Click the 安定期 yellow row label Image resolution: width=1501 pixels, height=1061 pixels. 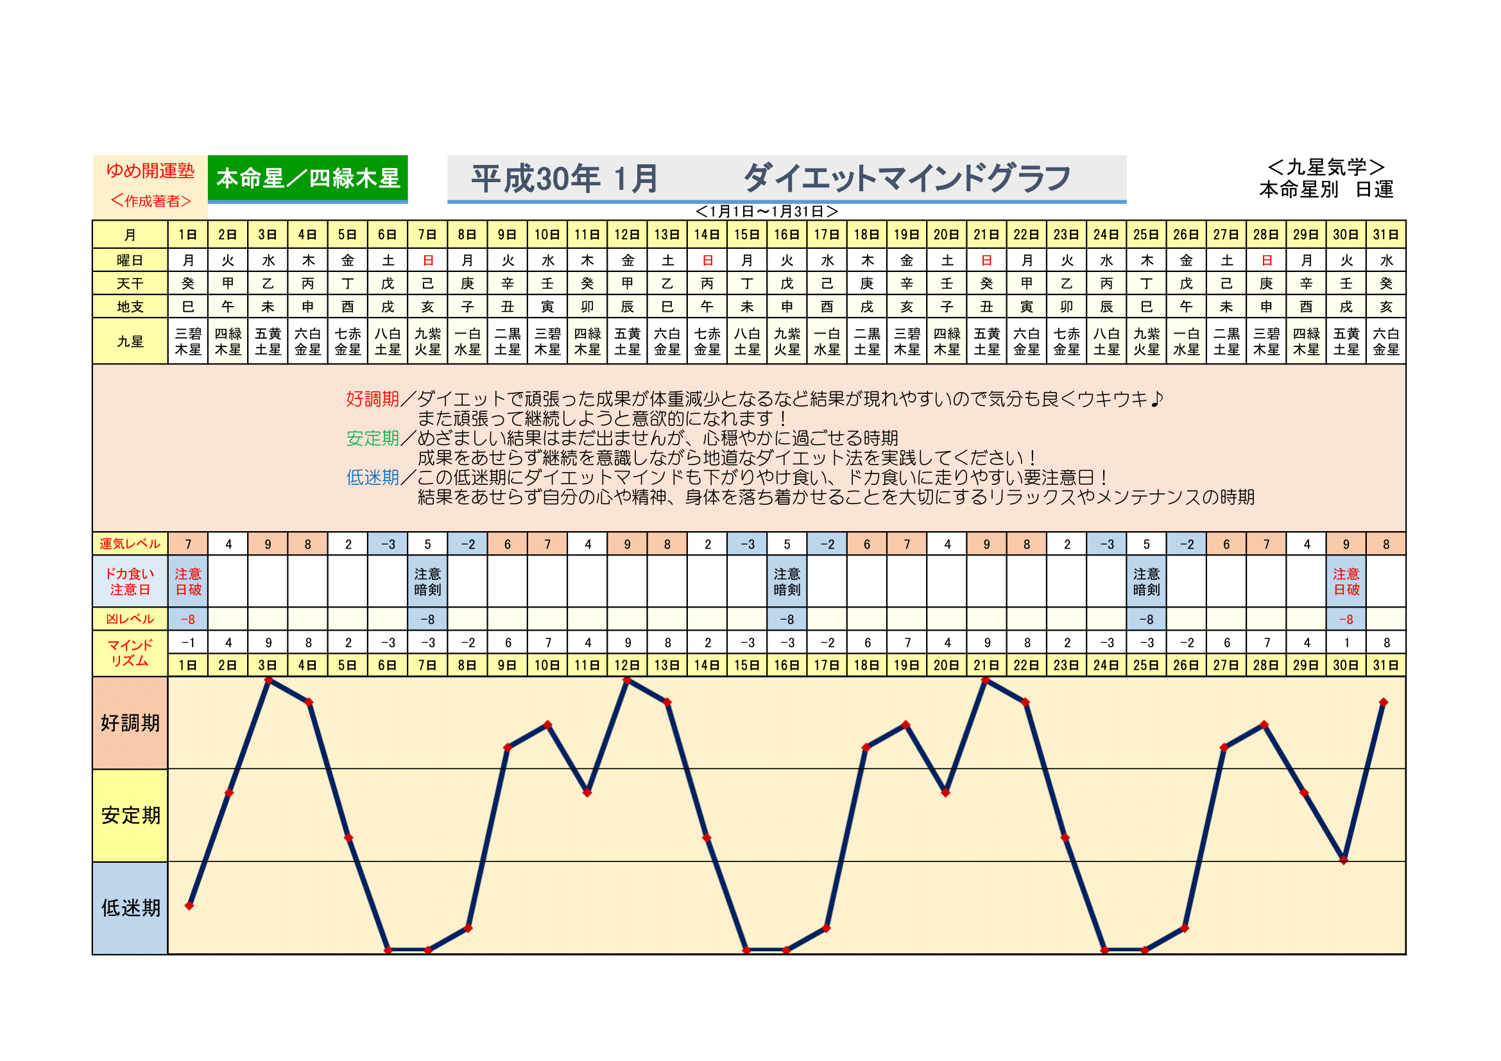(x=130, y=815)
